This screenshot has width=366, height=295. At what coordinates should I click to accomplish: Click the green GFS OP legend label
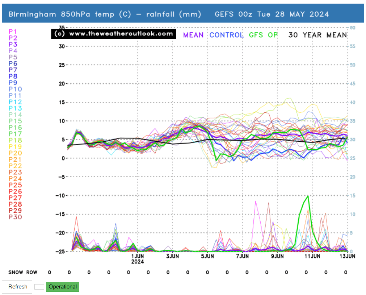(263, 35)
